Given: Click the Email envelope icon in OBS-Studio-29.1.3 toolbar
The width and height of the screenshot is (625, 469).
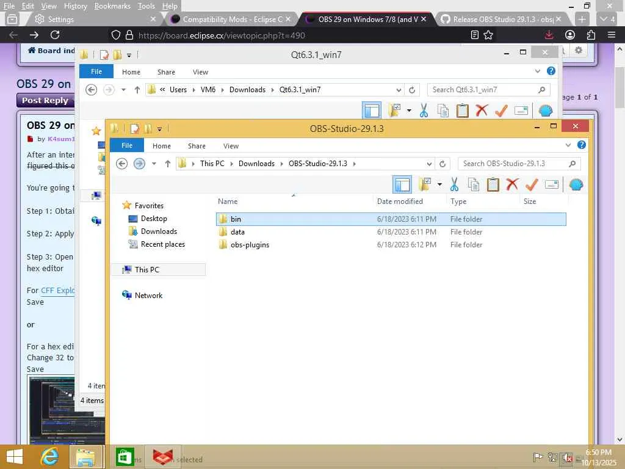Looking at the screenshot, I should click(x=552, y=184).
